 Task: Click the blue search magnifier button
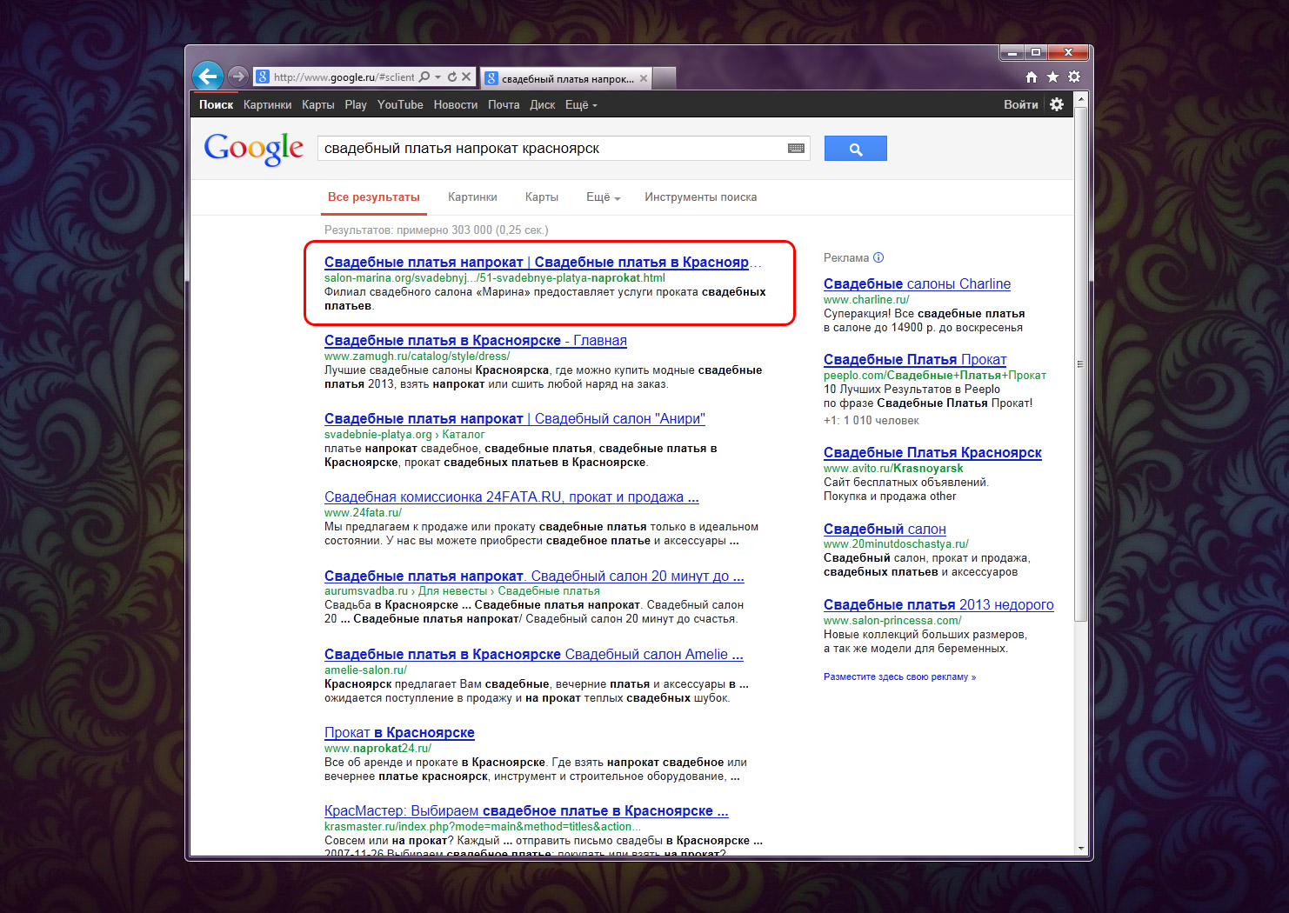tap(856, 149)
